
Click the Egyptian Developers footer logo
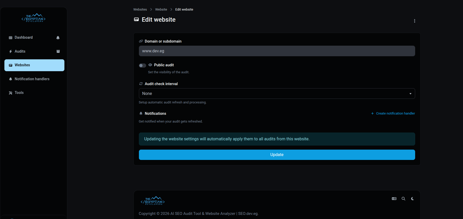(153, 201)
